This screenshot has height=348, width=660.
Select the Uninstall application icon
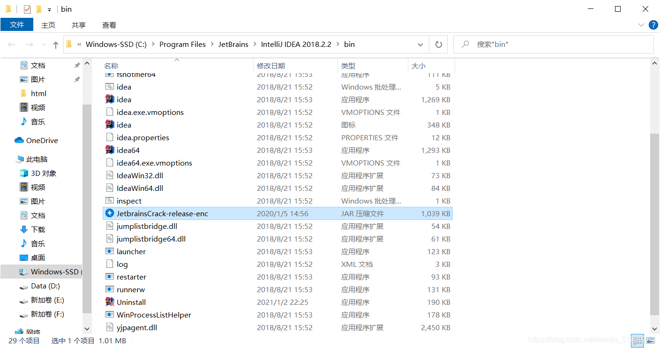pyautogui.click(x=110, y=302)
